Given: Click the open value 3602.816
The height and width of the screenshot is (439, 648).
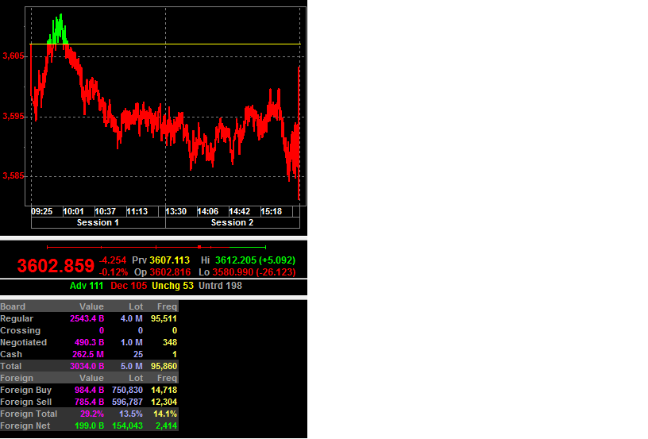Looking at the screenshot, I should point(170,272).
